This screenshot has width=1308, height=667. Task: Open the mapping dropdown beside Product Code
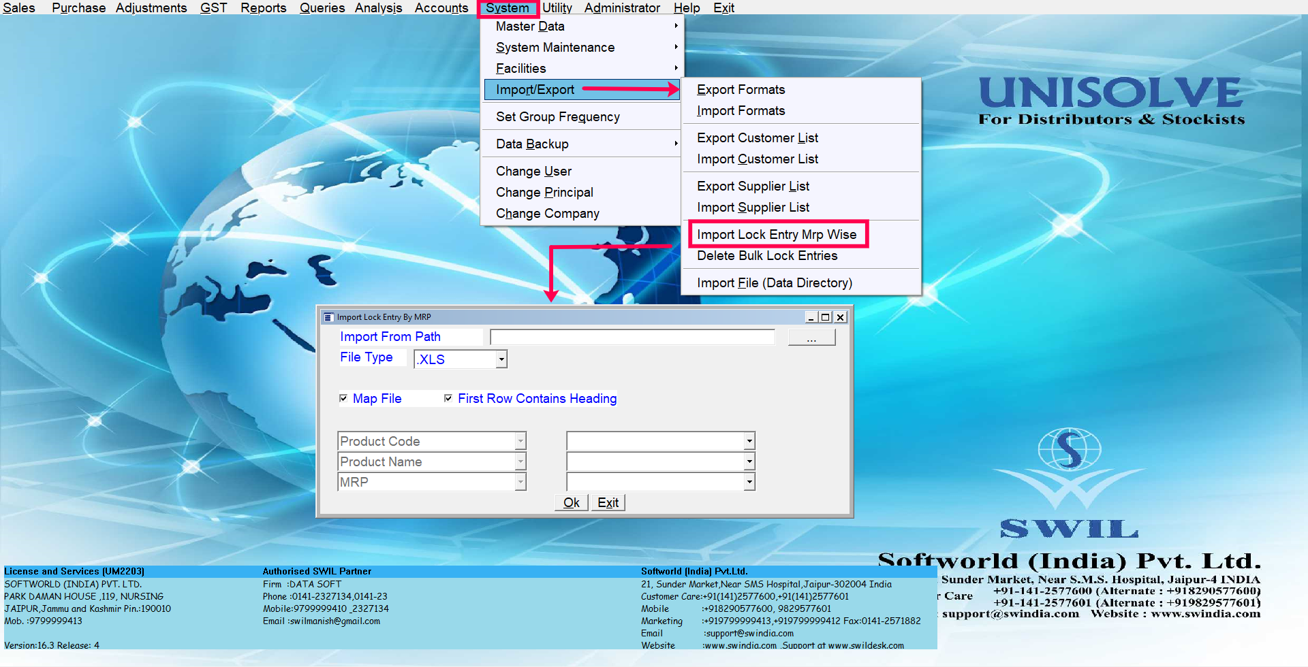[749, 441]
